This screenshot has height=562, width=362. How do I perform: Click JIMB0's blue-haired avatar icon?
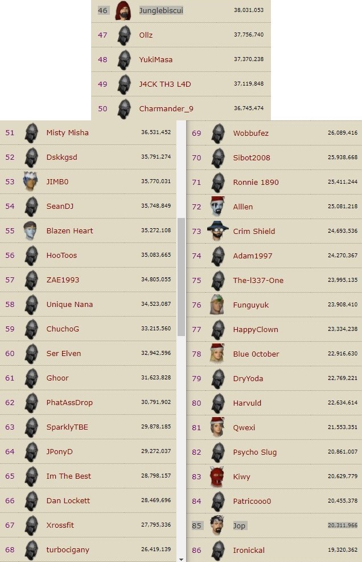[x=30, y=181]
